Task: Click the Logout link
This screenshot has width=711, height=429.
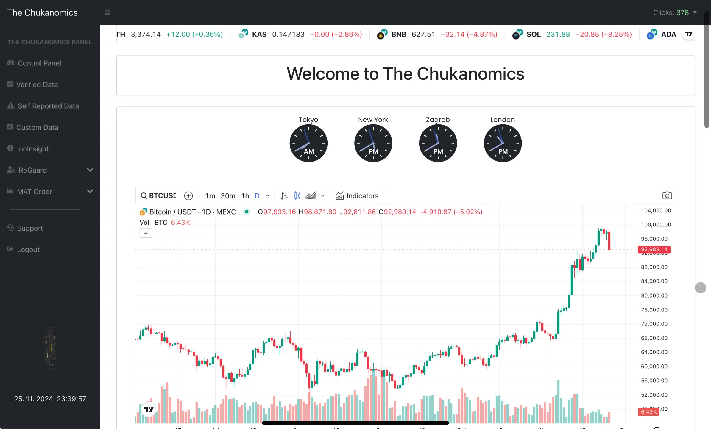Action: (28, 250)
